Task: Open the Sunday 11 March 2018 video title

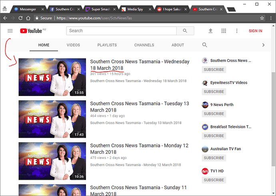Action: point(138,191)
